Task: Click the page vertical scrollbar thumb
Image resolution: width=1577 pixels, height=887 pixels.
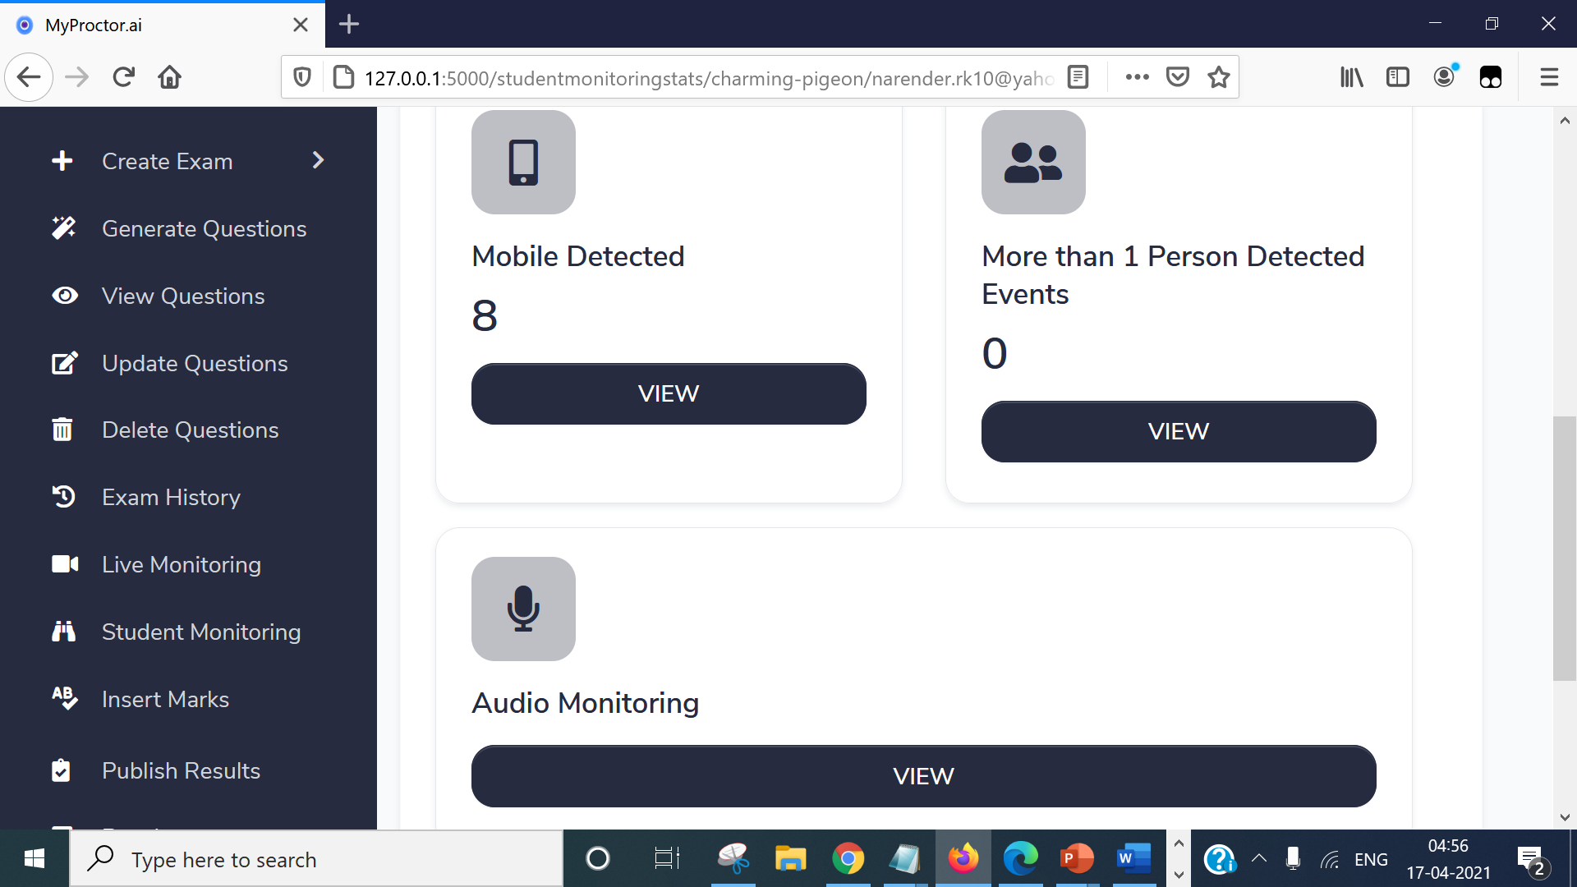Action: coord(1564,548)
